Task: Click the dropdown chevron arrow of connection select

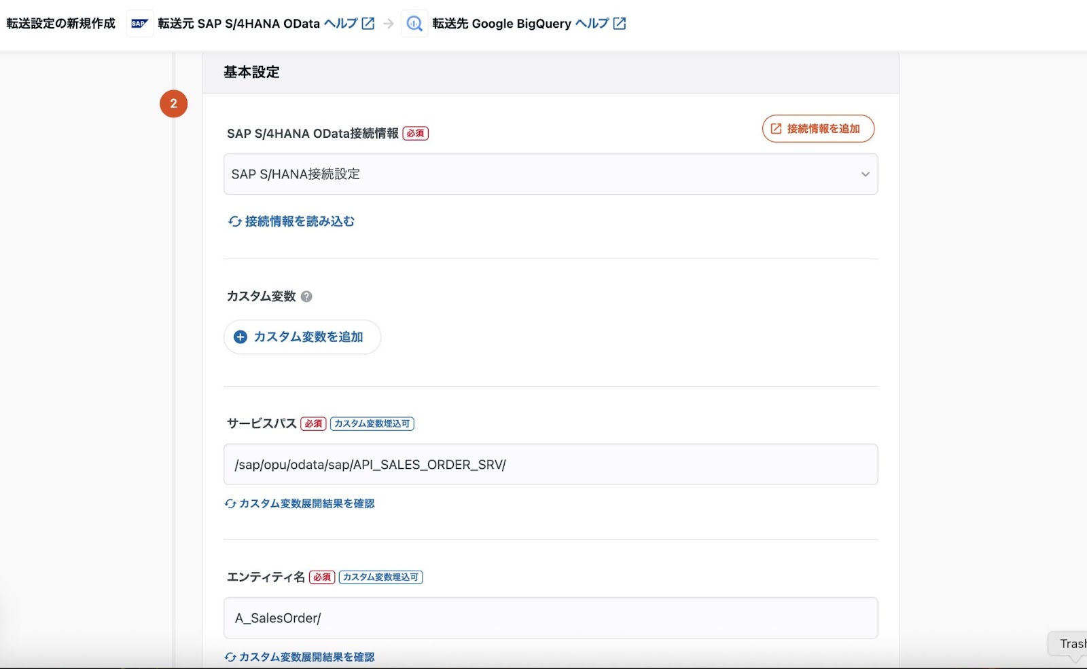Action: coord(865,174)
